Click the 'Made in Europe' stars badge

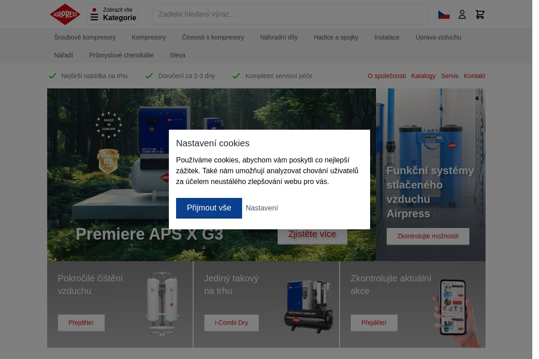[x=109, y=125]
